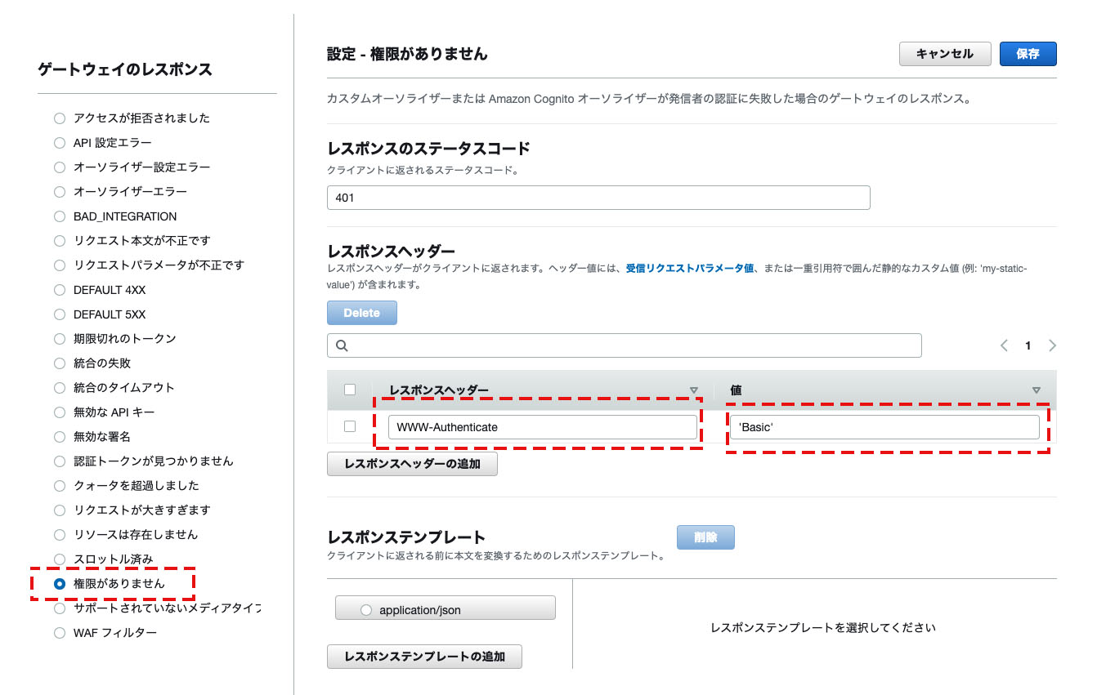This screenshot has width=1106, height=695.
Task: Select the DEFAULT 4XX gateway response
Action: tap(59, 289)
